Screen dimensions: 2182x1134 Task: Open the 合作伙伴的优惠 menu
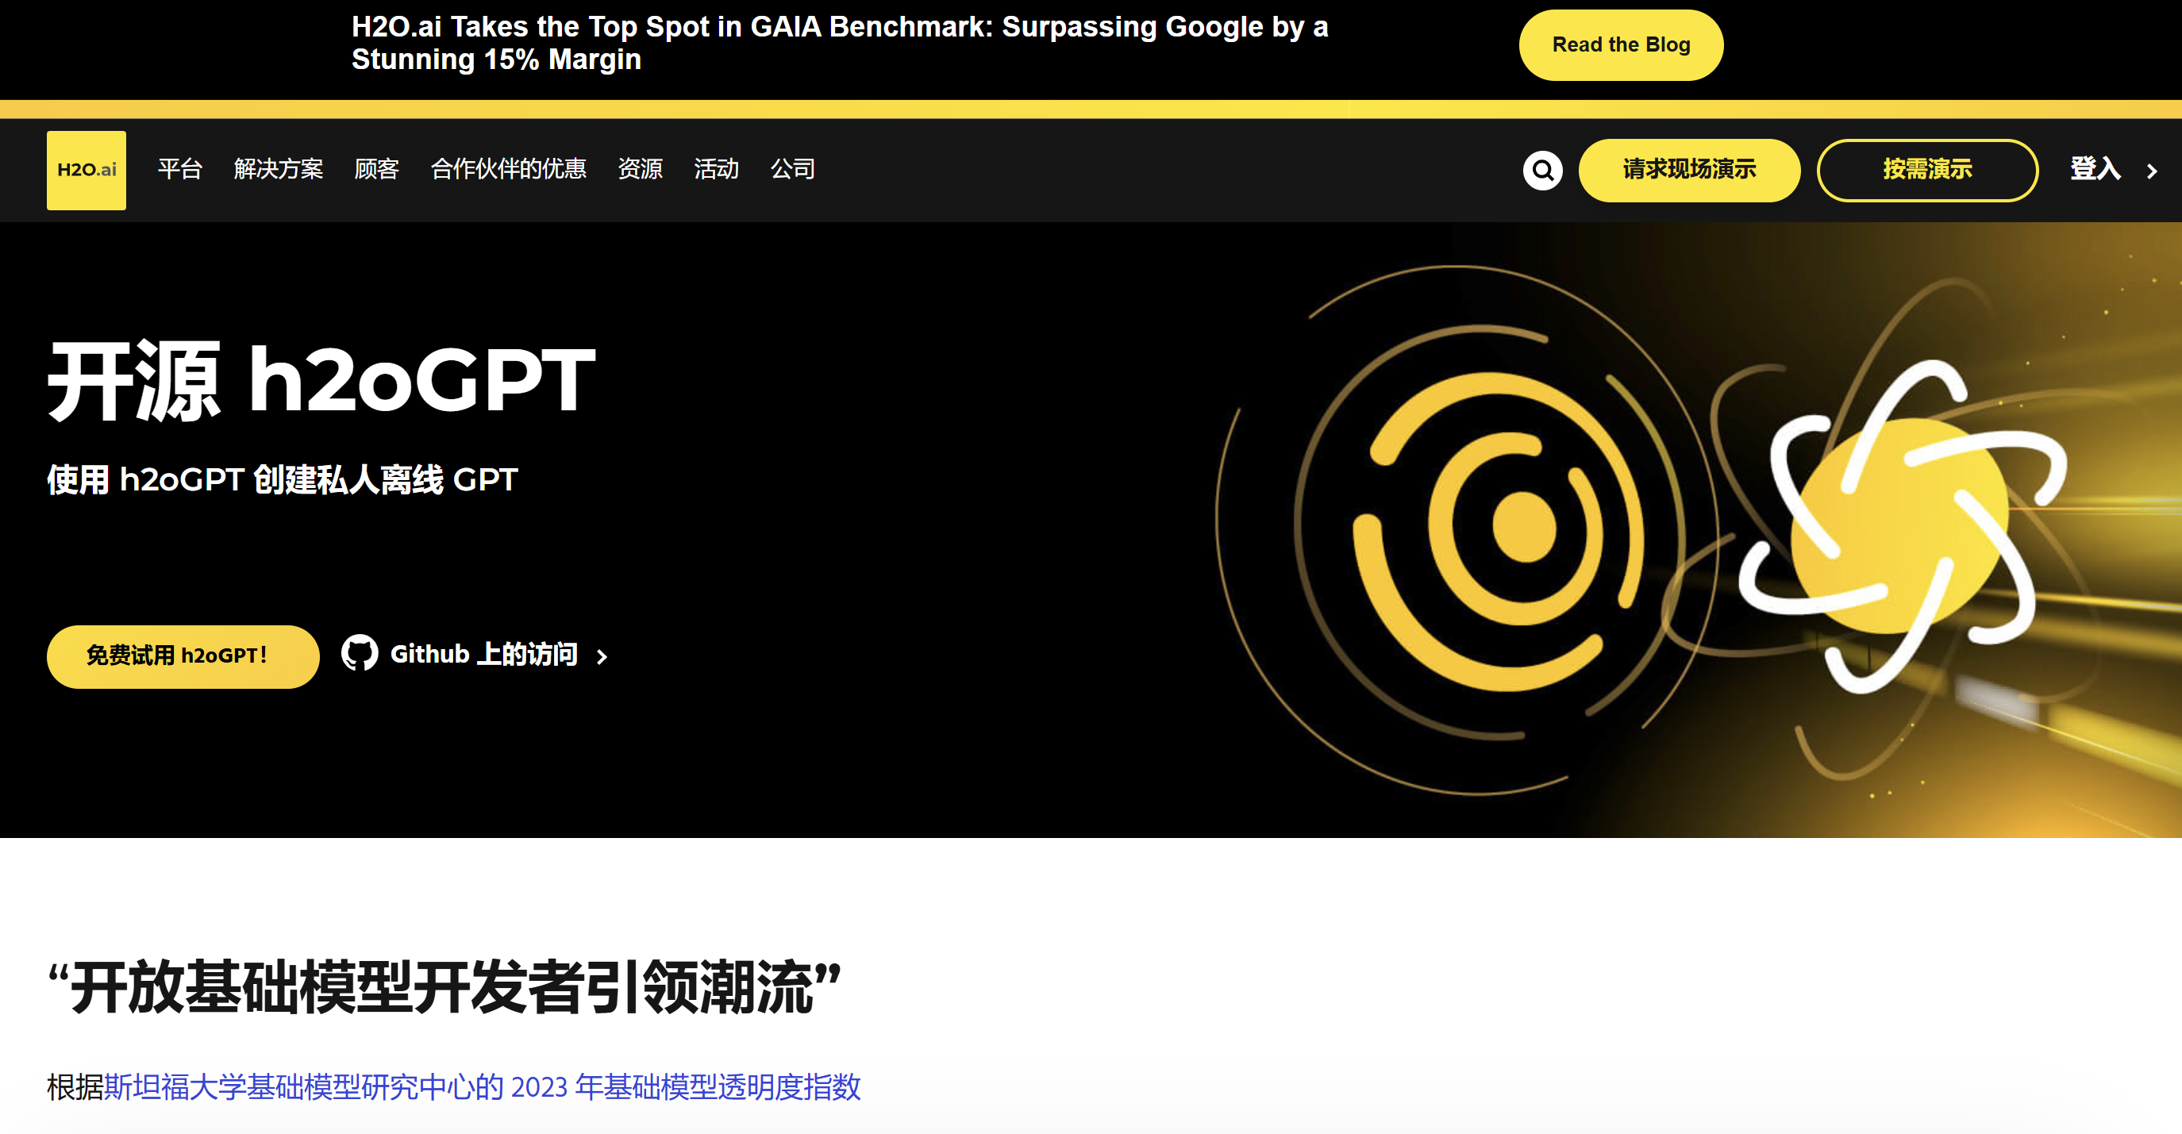pyautogui.click(x=508, y=169)
